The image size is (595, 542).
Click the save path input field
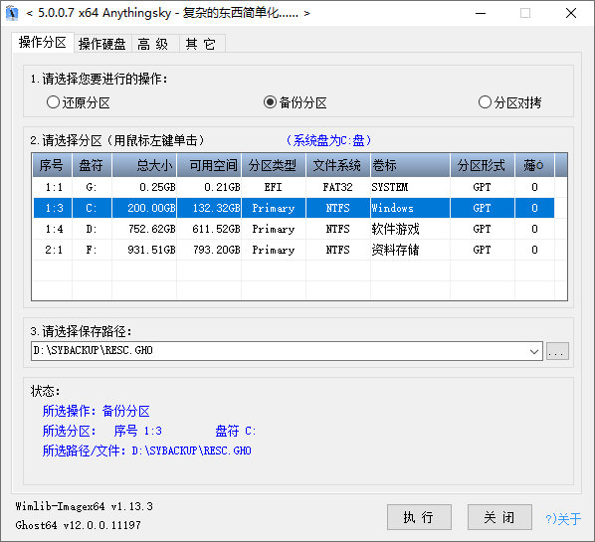(279, 351)
